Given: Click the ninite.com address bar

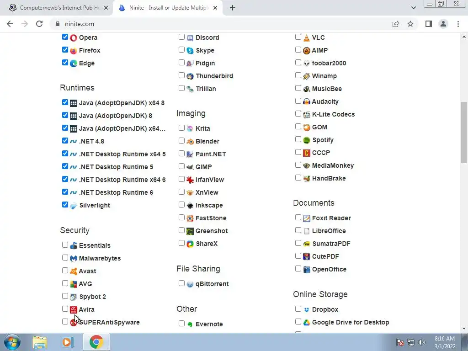Looking at the screenshot, I should click(221, 24).
